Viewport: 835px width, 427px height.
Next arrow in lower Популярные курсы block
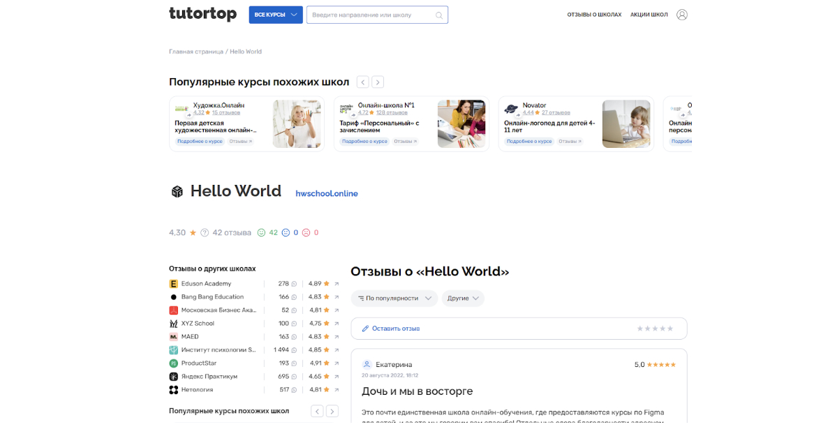(x=332, y=411)
